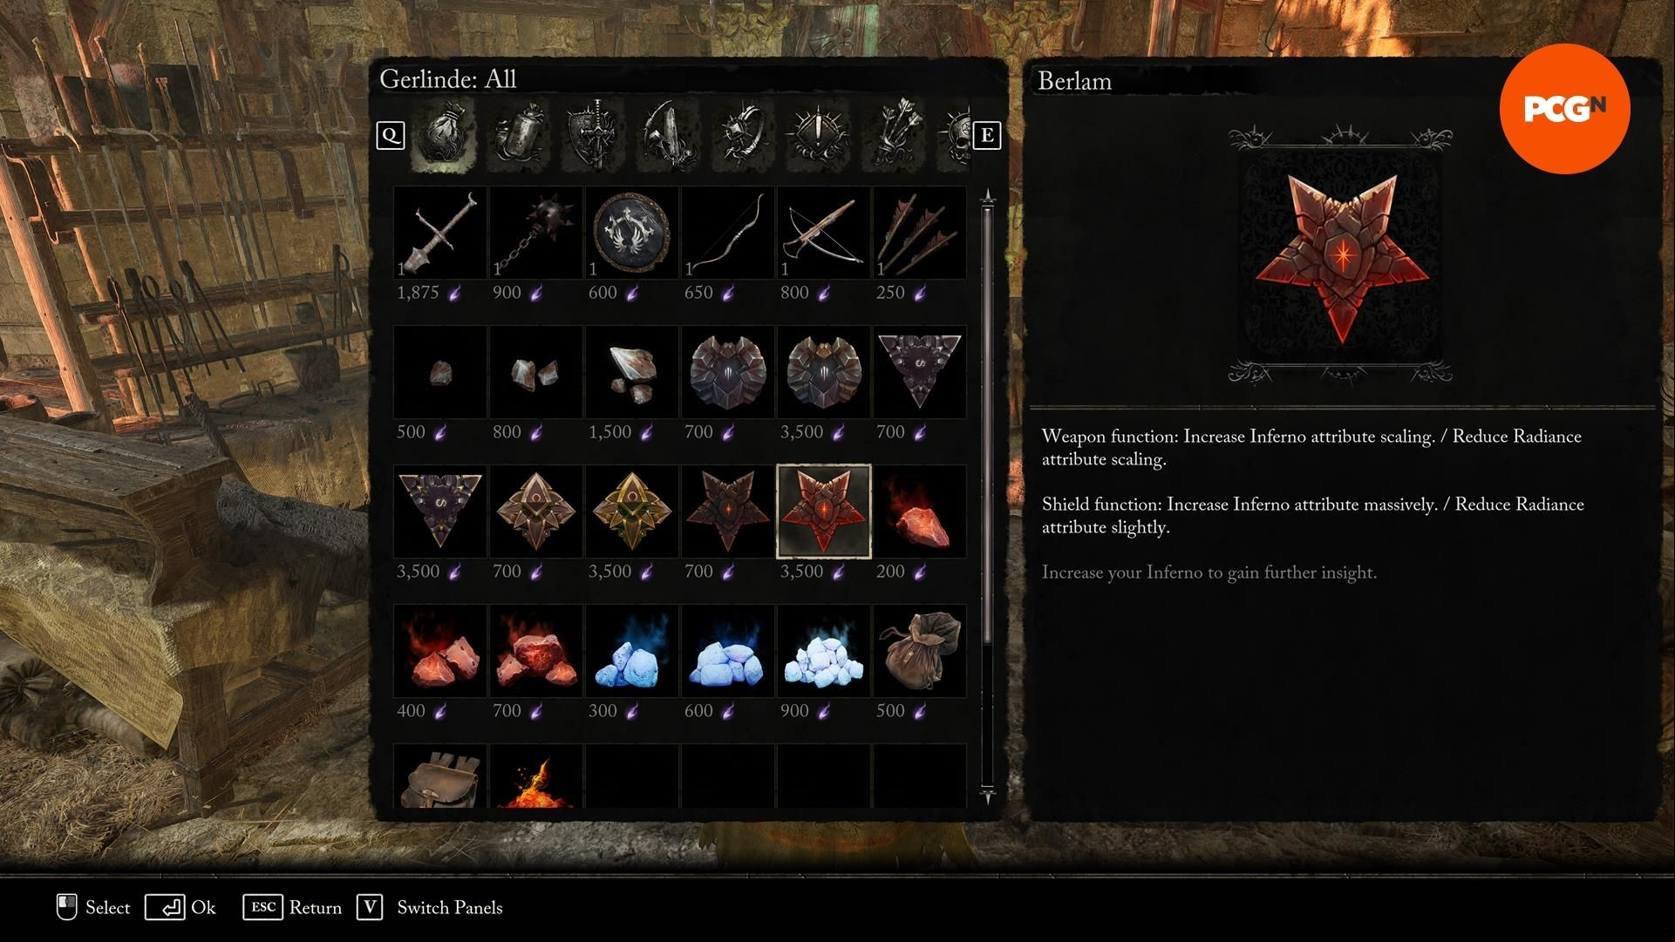The height and width of the screenshot is (942, 1675).
Task: Click the Q previous category button
Action: click(391, 135)
